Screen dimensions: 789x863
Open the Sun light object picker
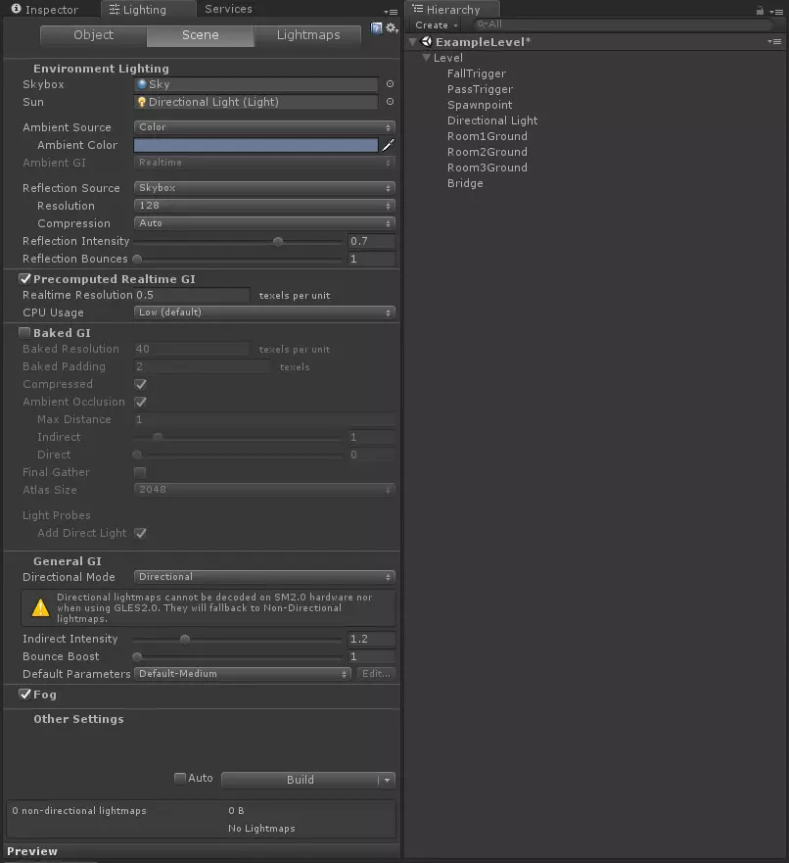390,102
